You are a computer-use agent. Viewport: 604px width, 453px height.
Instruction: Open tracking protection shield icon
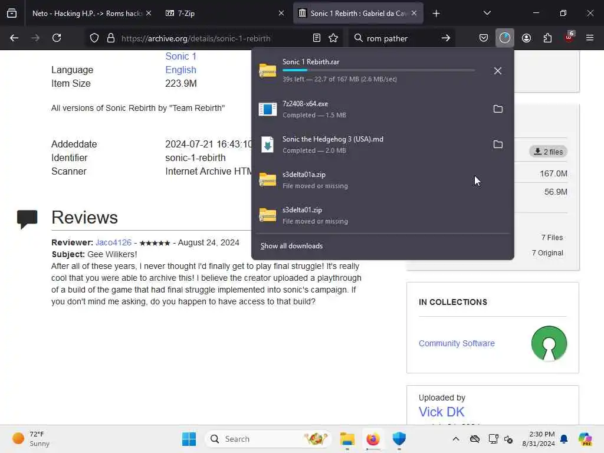(x=94, y=38)
